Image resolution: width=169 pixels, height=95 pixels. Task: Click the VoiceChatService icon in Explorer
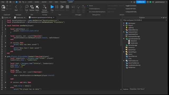(x=127, y=63)
